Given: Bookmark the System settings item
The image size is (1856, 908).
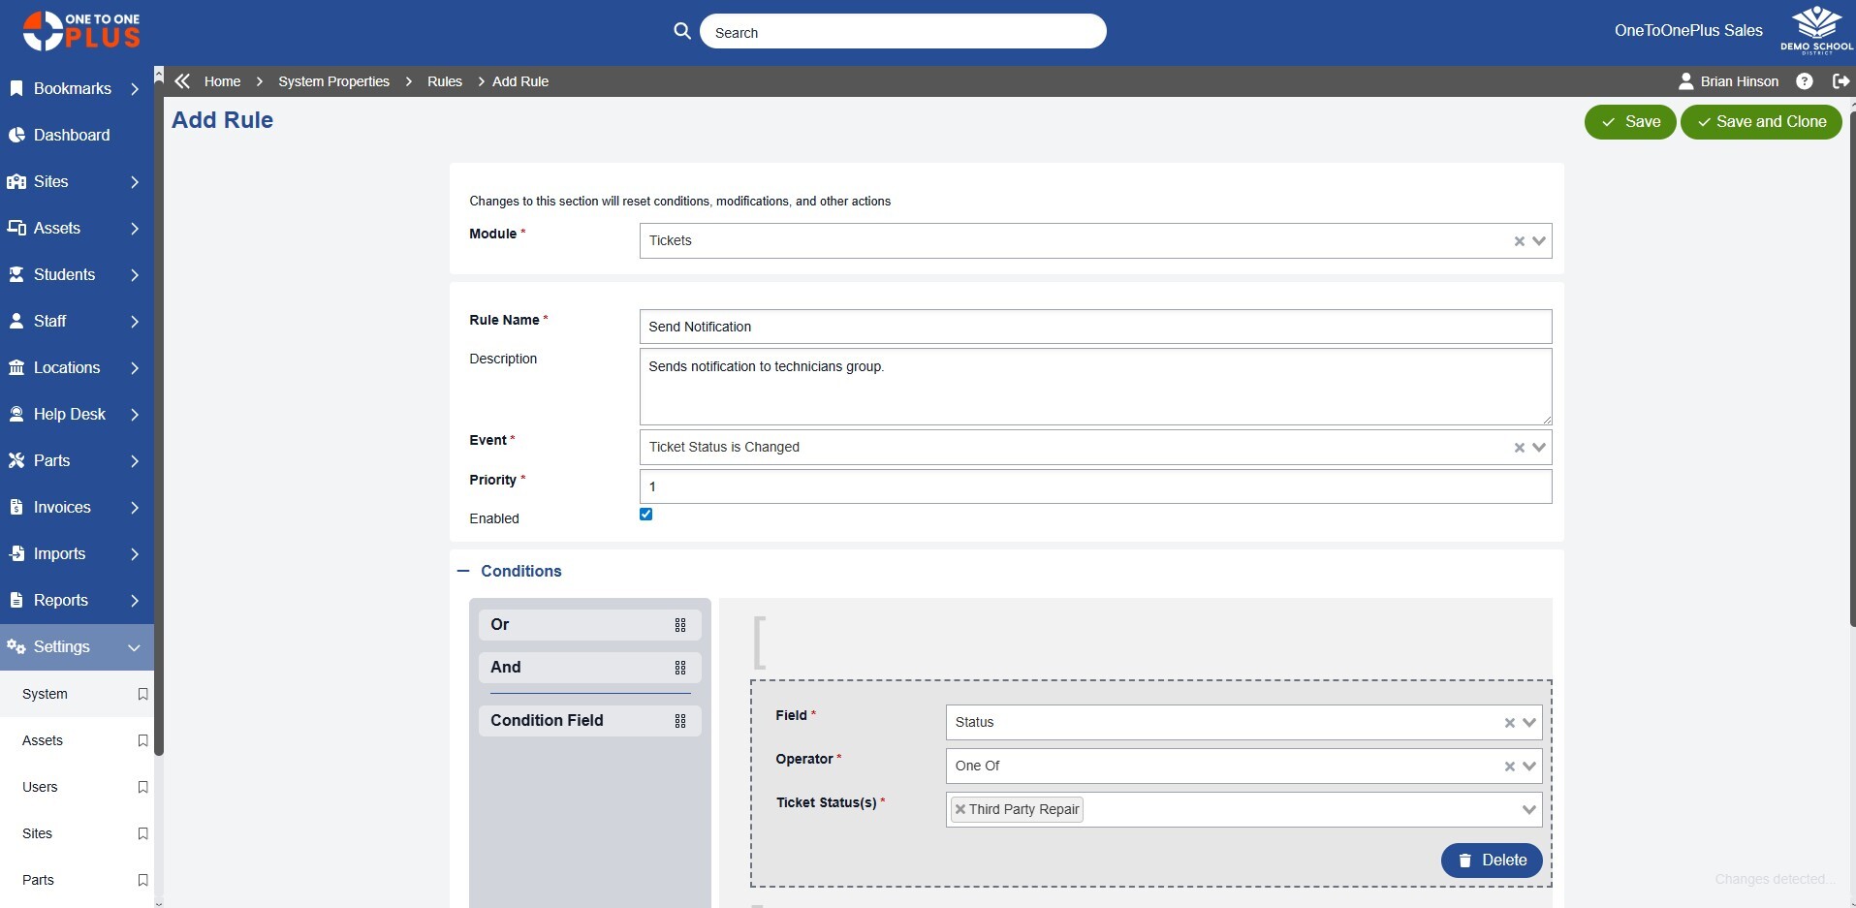Looking at the screenshot, I should pyautogui.click(x=142, y=694).
